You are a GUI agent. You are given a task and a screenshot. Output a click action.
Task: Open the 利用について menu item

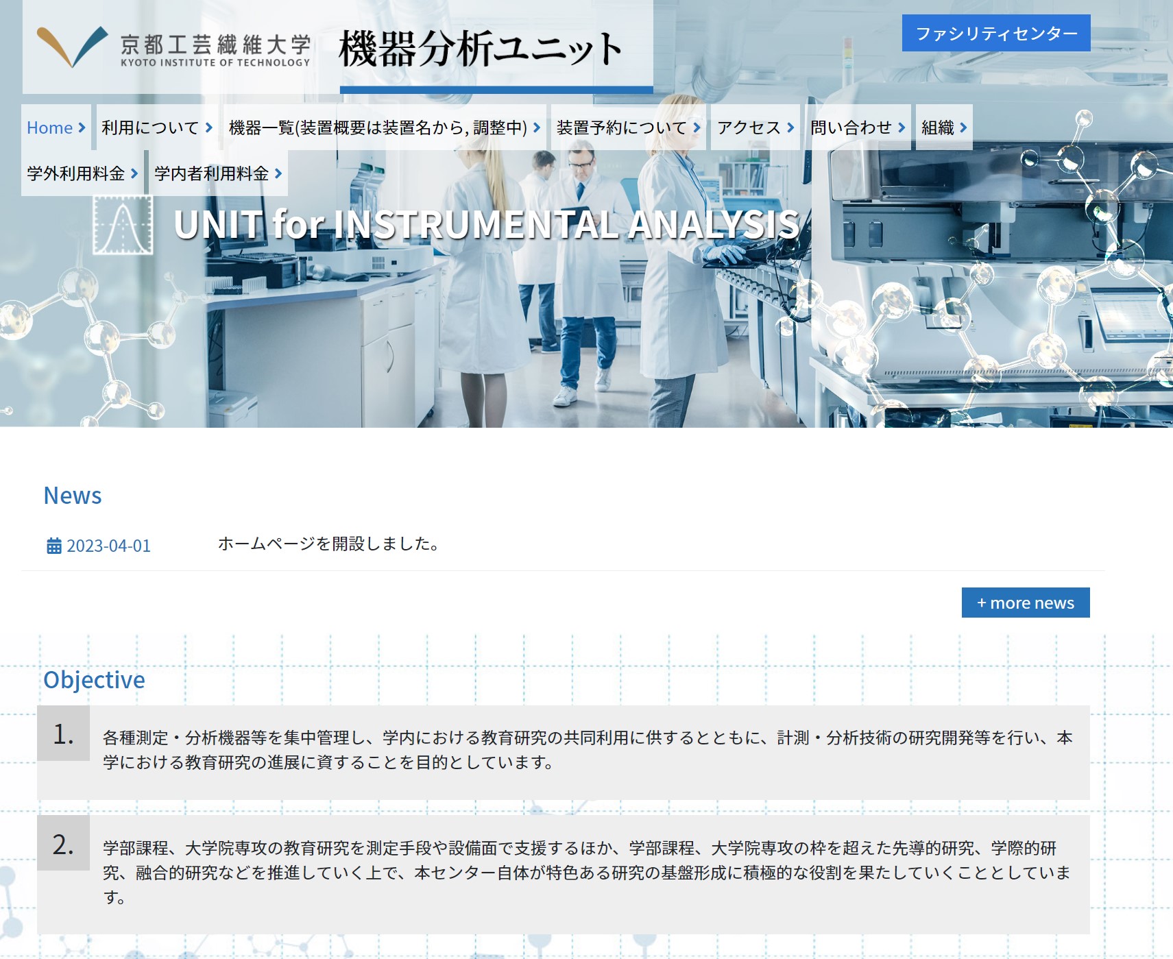click(157, 128)
